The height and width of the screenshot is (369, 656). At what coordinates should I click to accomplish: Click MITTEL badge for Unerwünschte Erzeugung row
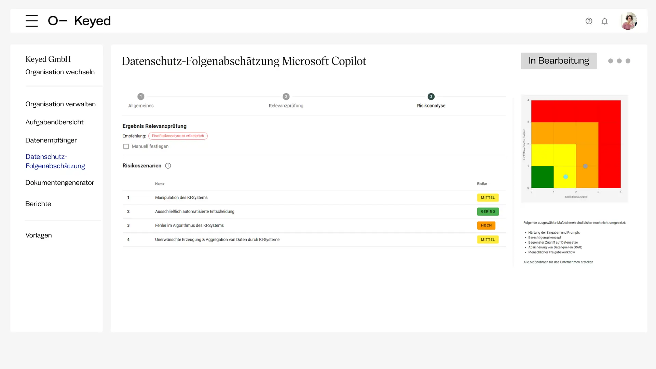pyautogui.click(x=488, y=240)
